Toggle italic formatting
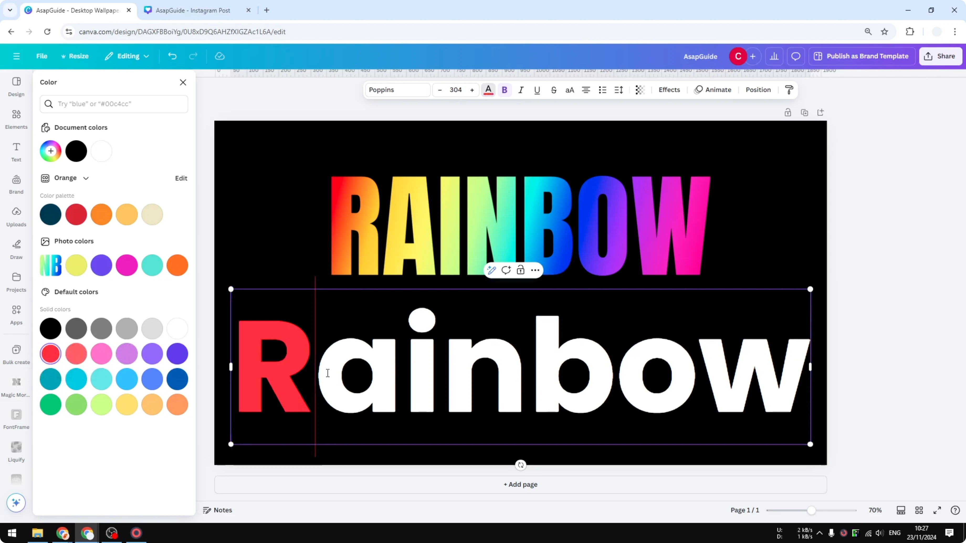This screenshot has height=543, width=966. click(x=521, y=90)
